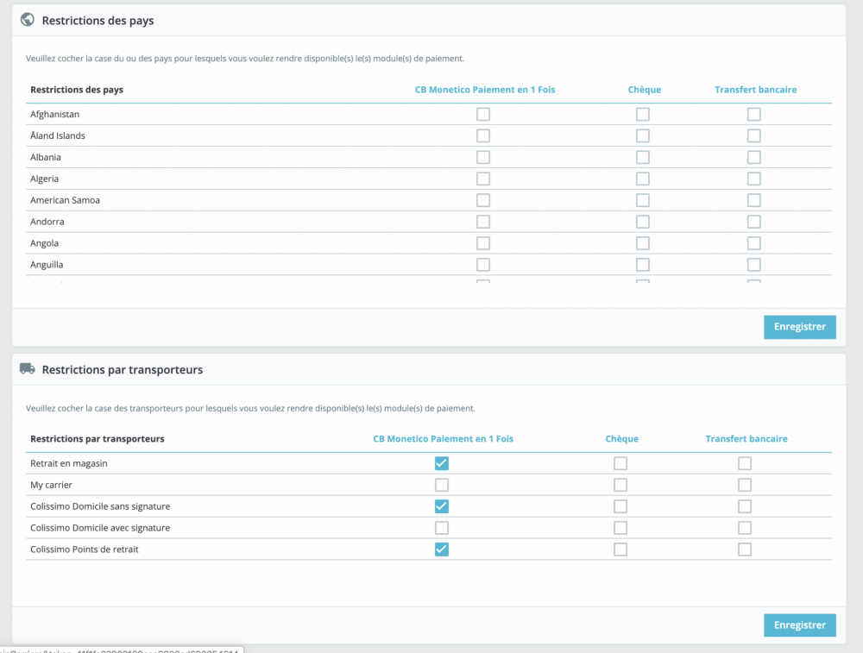Select the Retrait en magasin carrier label
This screenshot has width=863, height=653.
pos(69,463)
